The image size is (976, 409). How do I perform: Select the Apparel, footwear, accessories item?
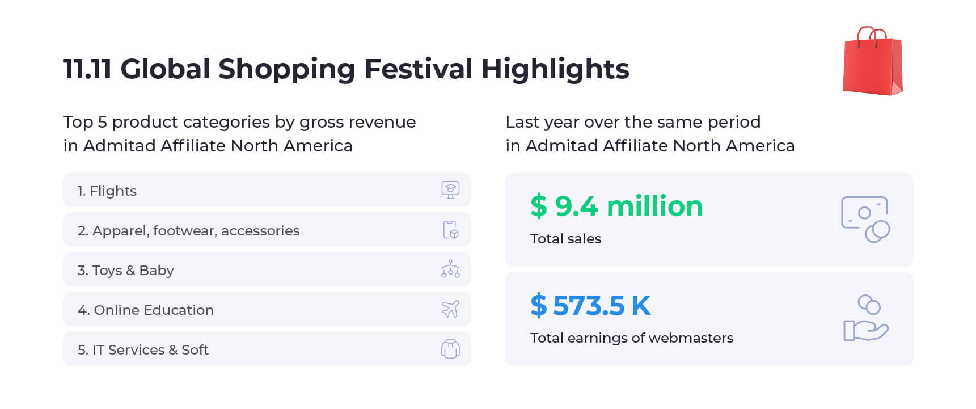point(267,230)
